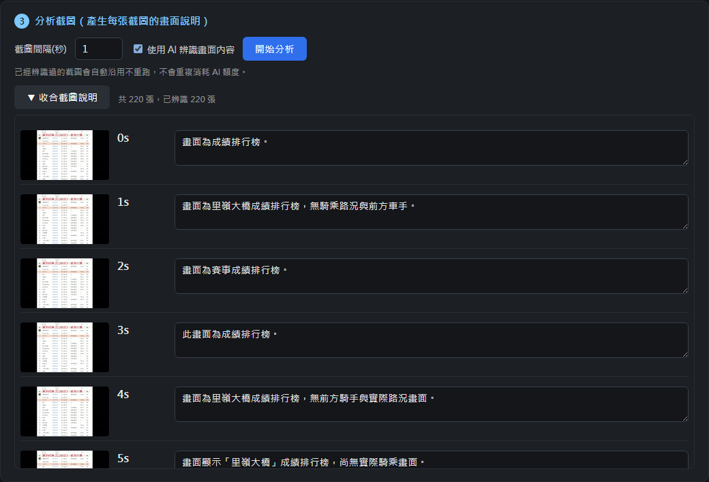Click the 0s timestamp label
The height and width of the screenshot is (482, 709).
pyautogui.click(x=123, y=138)
